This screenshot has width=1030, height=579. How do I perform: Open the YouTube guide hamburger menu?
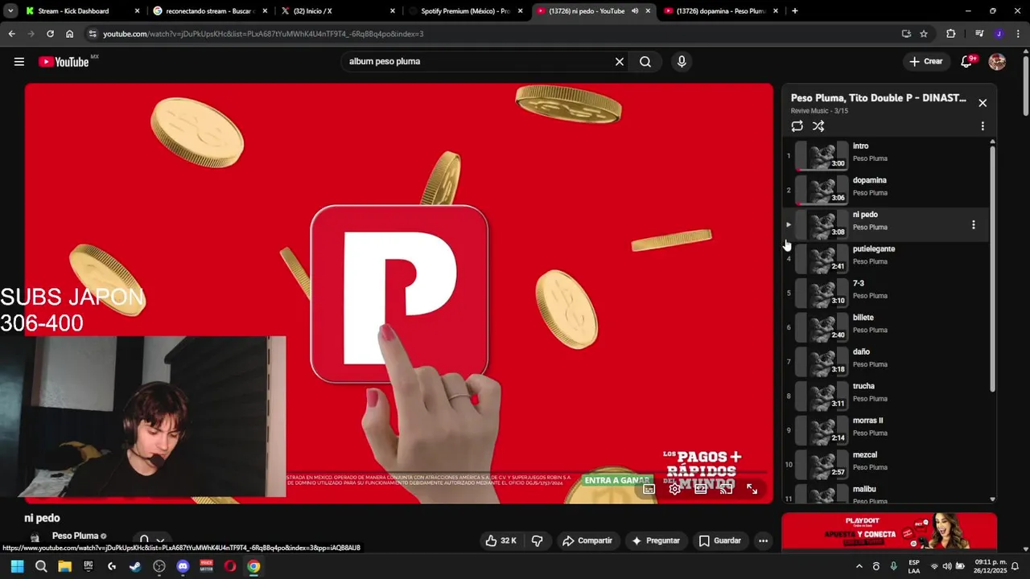[x=19, y=62]
